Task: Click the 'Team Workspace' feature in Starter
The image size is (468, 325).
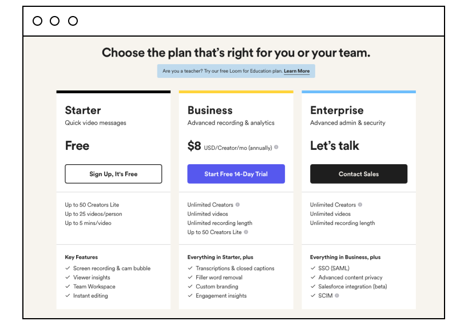Action: [x=94, y=287]
